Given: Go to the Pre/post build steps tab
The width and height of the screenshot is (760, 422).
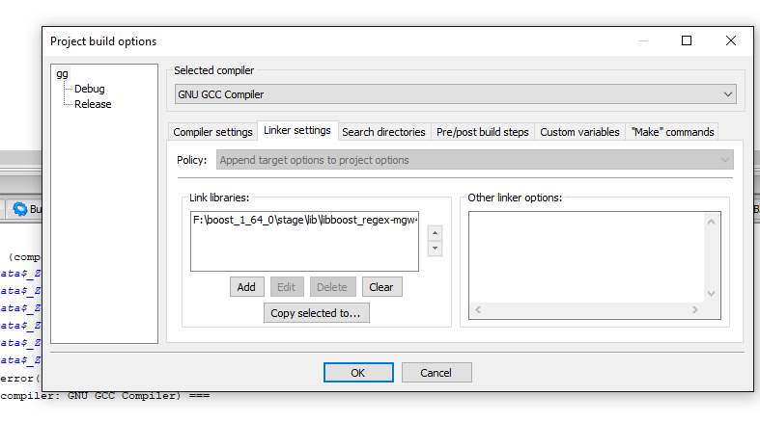Looking at the screenshot, I should tap(483, 132).
